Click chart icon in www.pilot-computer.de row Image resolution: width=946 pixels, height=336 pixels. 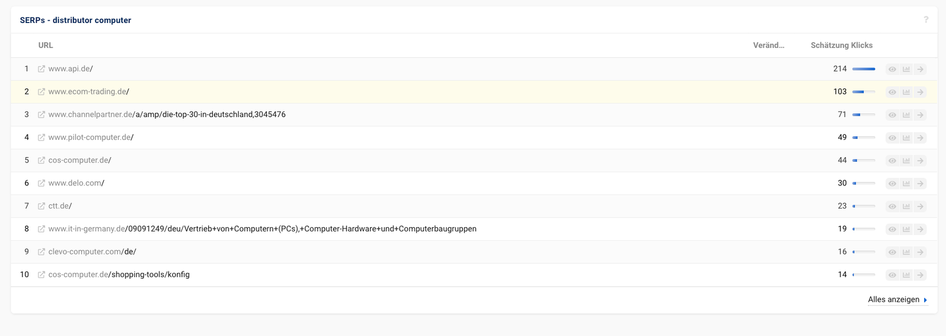pyautogui.click(x=906, y=138)
